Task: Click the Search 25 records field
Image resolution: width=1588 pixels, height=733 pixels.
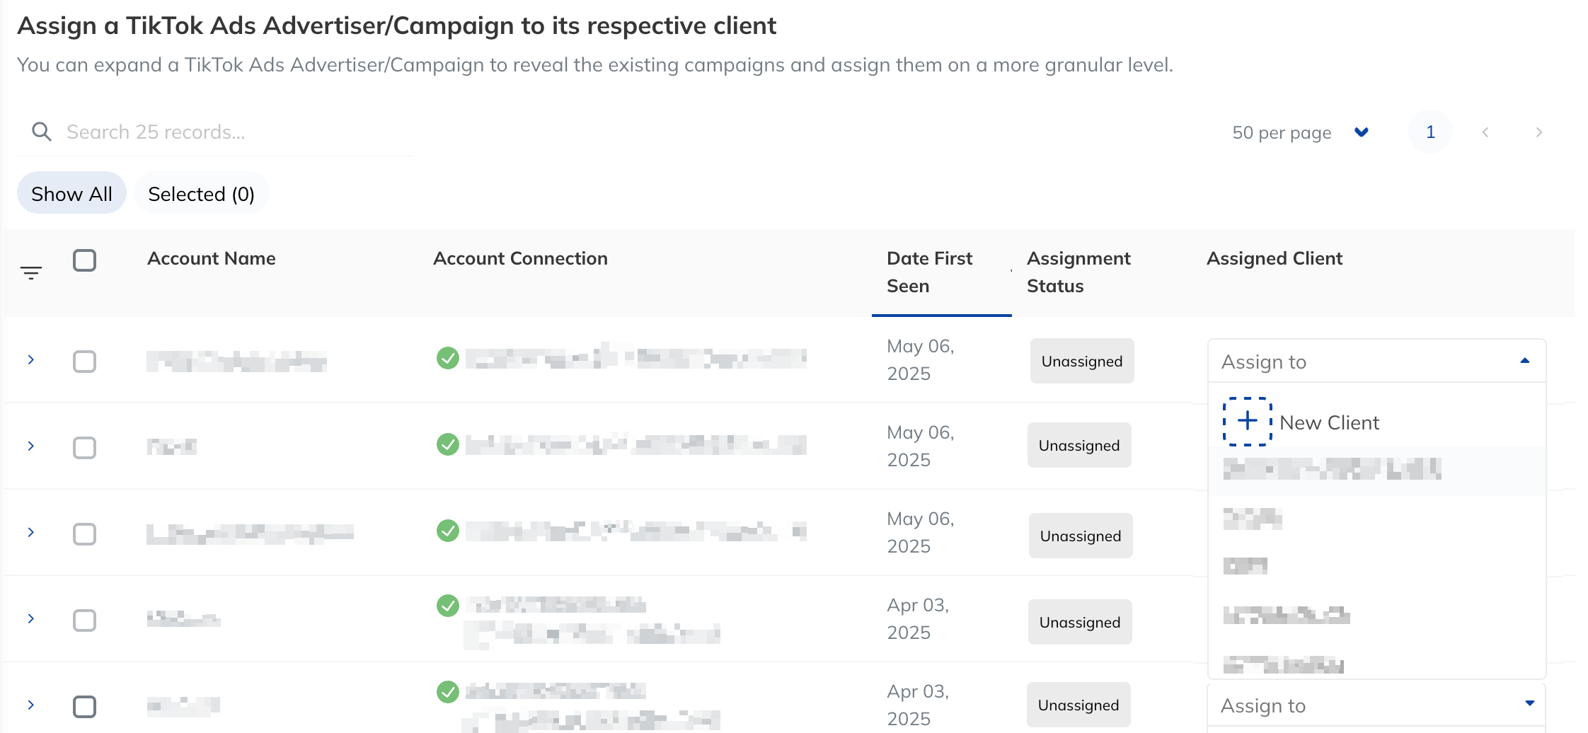Action: 215,132
